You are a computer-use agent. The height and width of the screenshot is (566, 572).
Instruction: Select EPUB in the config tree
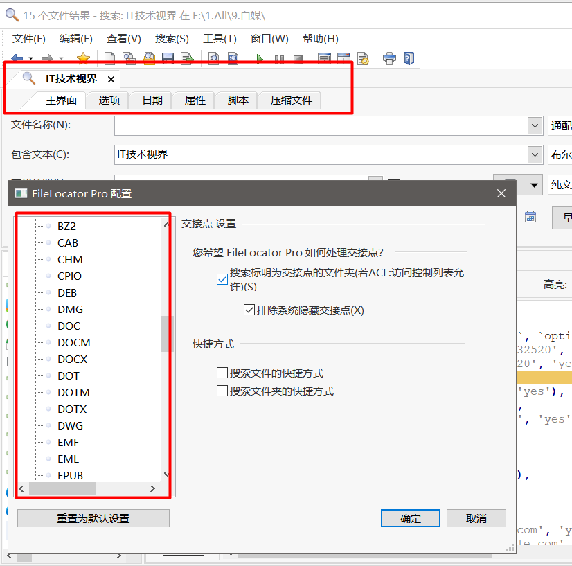pos(71,476)
